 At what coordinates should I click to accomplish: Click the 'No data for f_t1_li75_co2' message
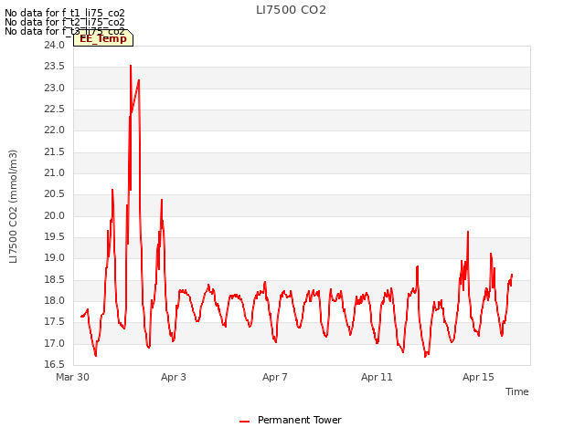pyautogui.click(x=65, y=14)
